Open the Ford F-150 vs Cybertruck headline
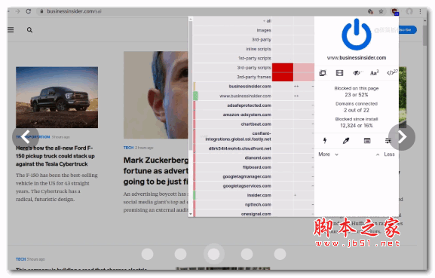 coord(55,156)
